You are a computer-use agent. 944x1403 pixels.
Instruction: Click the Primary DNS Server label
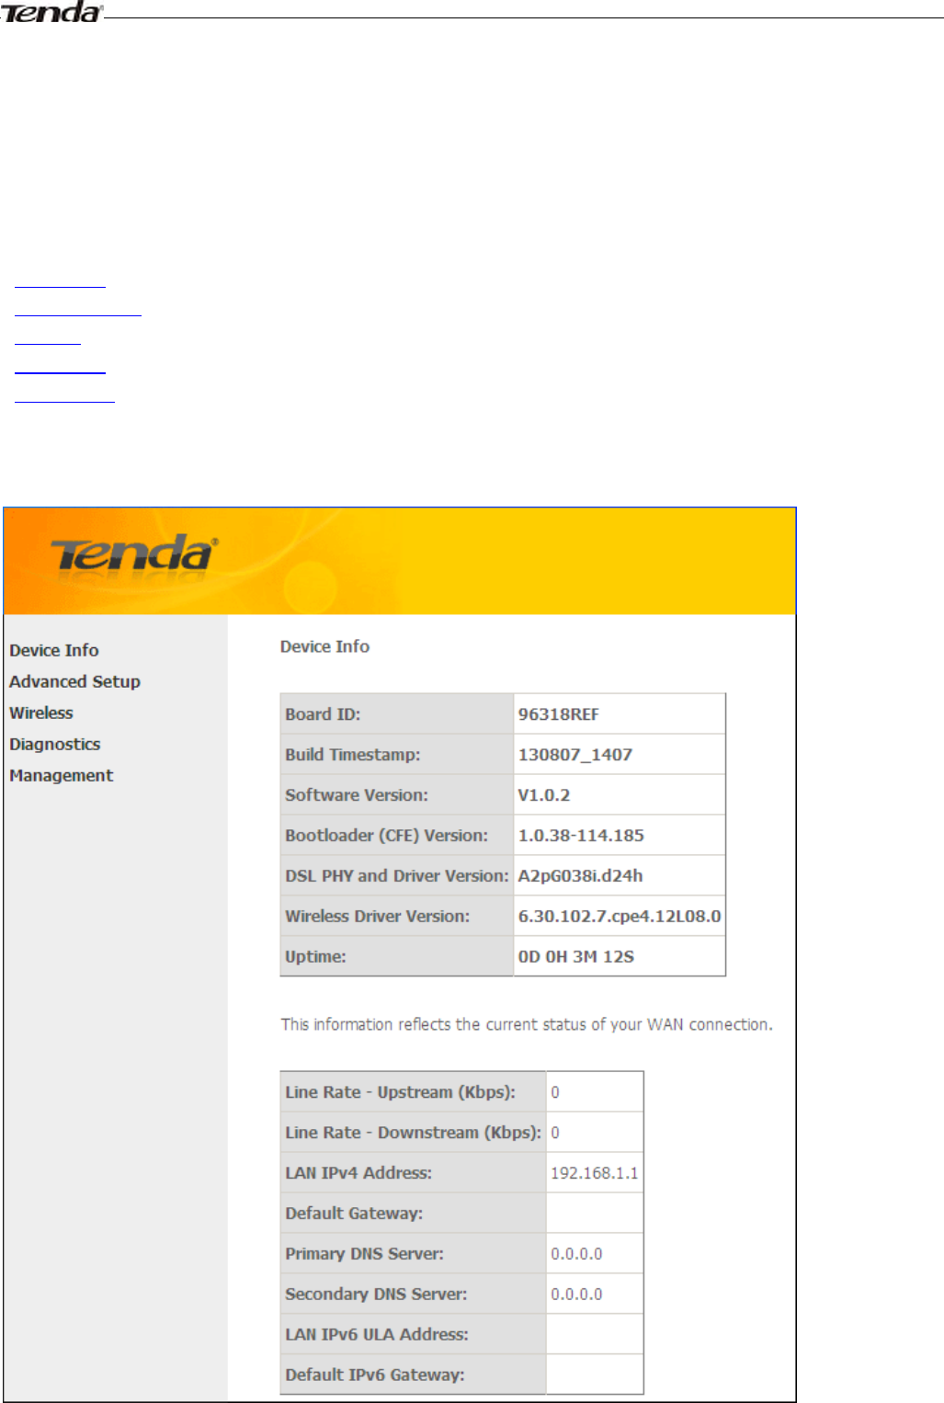[364, 1254]
